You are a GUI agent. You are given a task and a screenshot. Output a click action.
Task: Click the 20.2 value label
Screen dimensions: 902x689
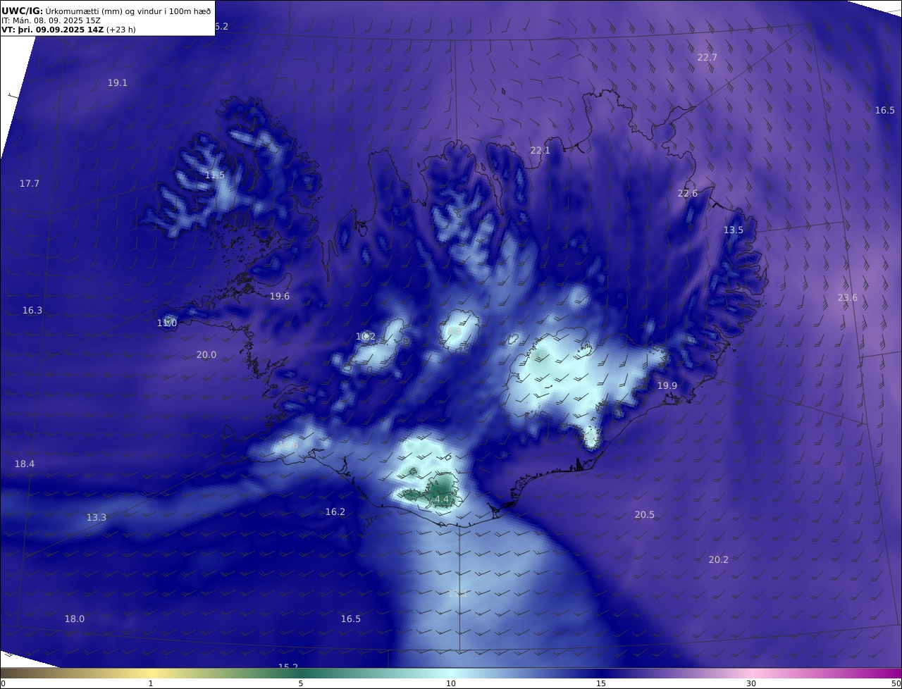(719, 560)
